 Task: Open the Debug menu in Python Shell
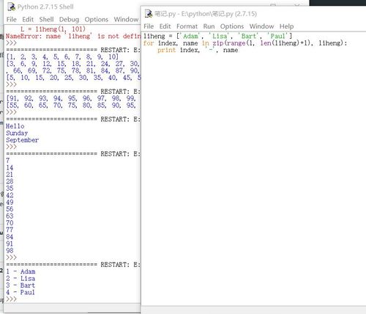tap(69, 19)
